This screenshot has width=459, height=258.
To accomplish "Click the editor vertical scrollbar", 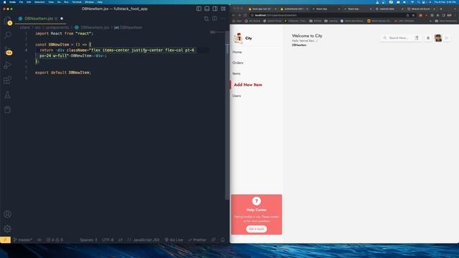I will click(x=227, y=115).
